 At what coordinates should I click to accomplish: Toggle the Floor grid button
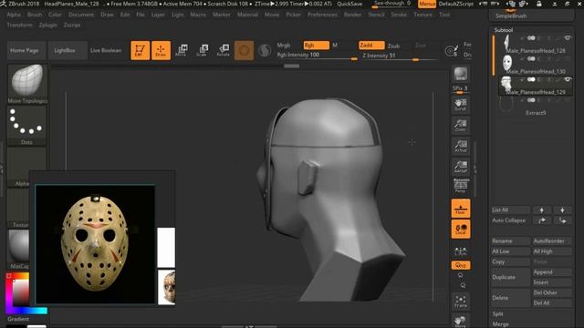461,209
